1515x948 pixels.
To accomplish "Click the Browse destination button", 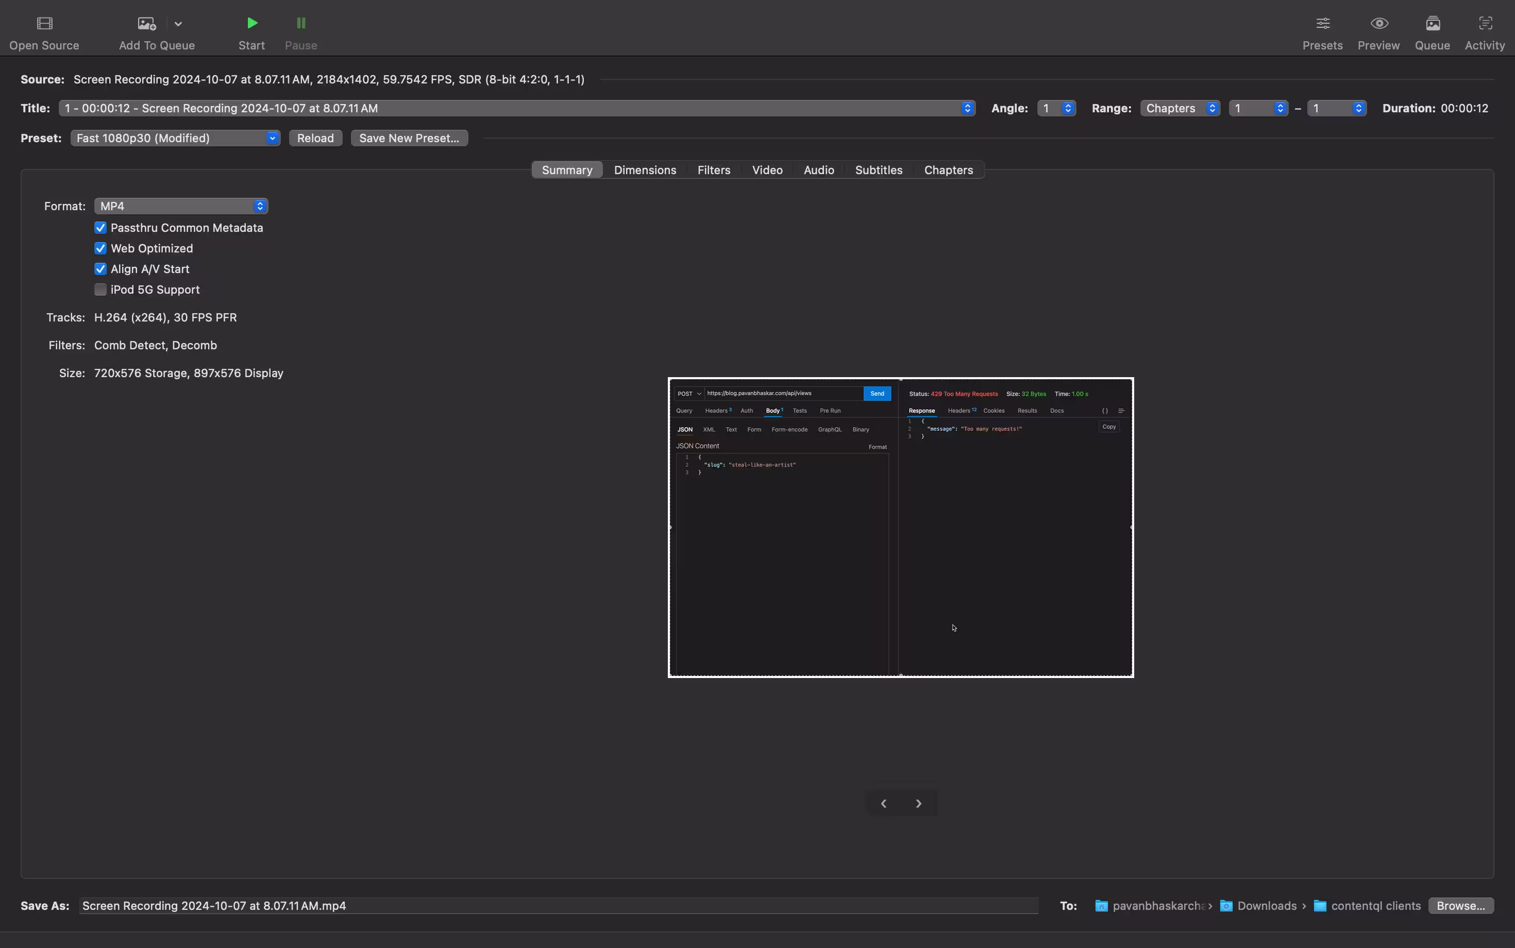I will [x=1460, y=905].
